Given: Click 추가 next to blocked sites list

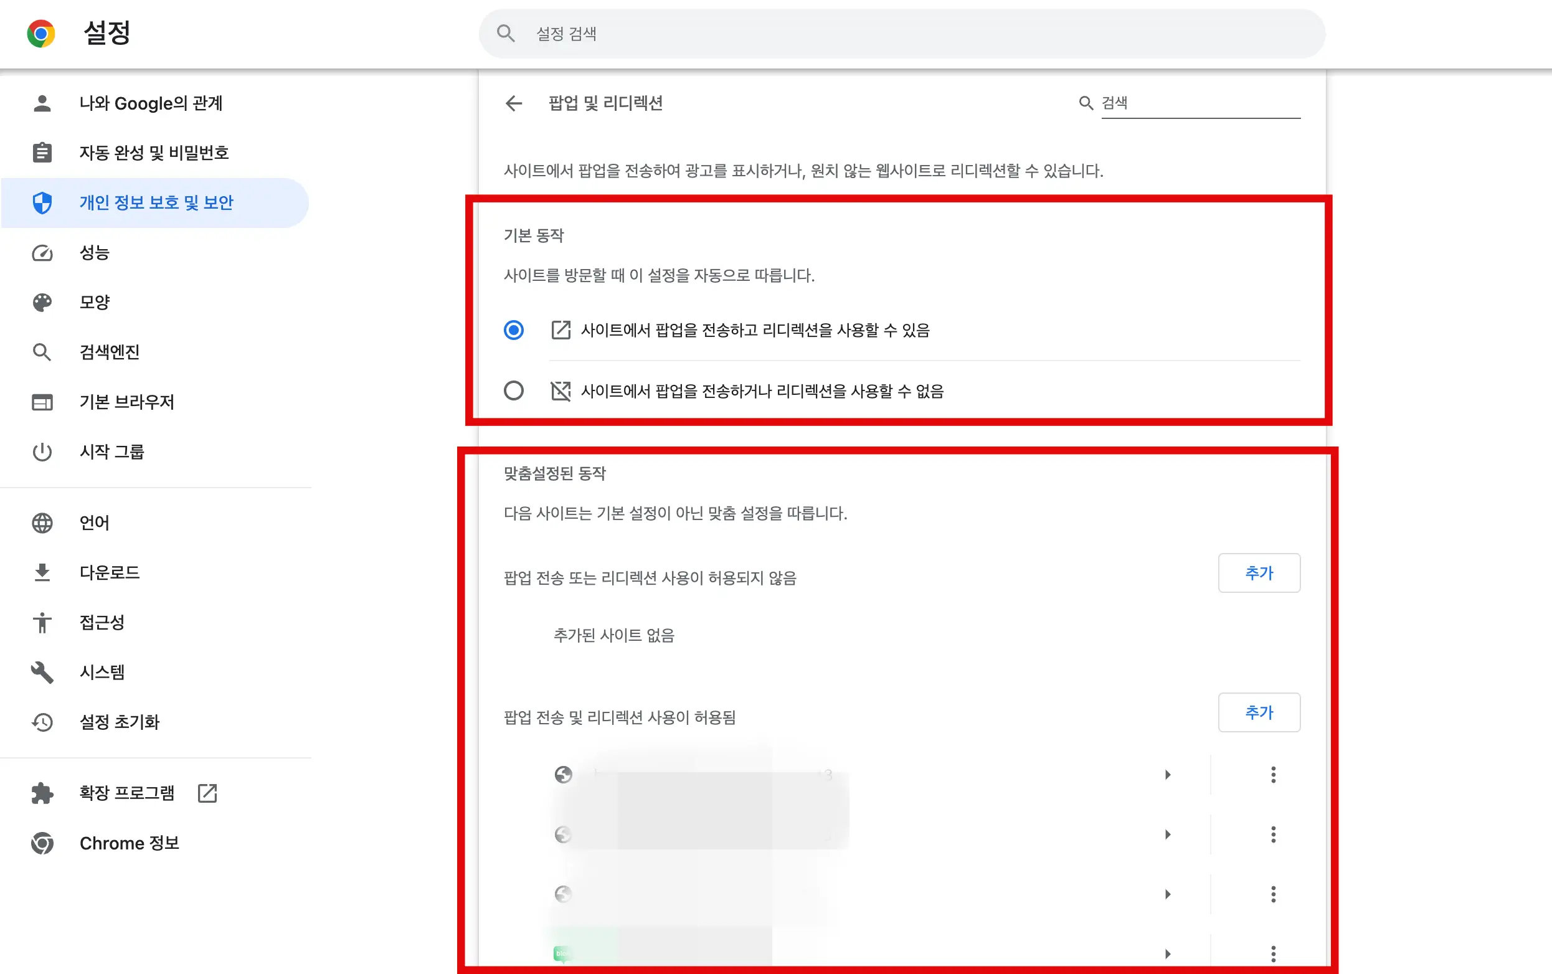Looking at the screenshot, I should 1259,573.
